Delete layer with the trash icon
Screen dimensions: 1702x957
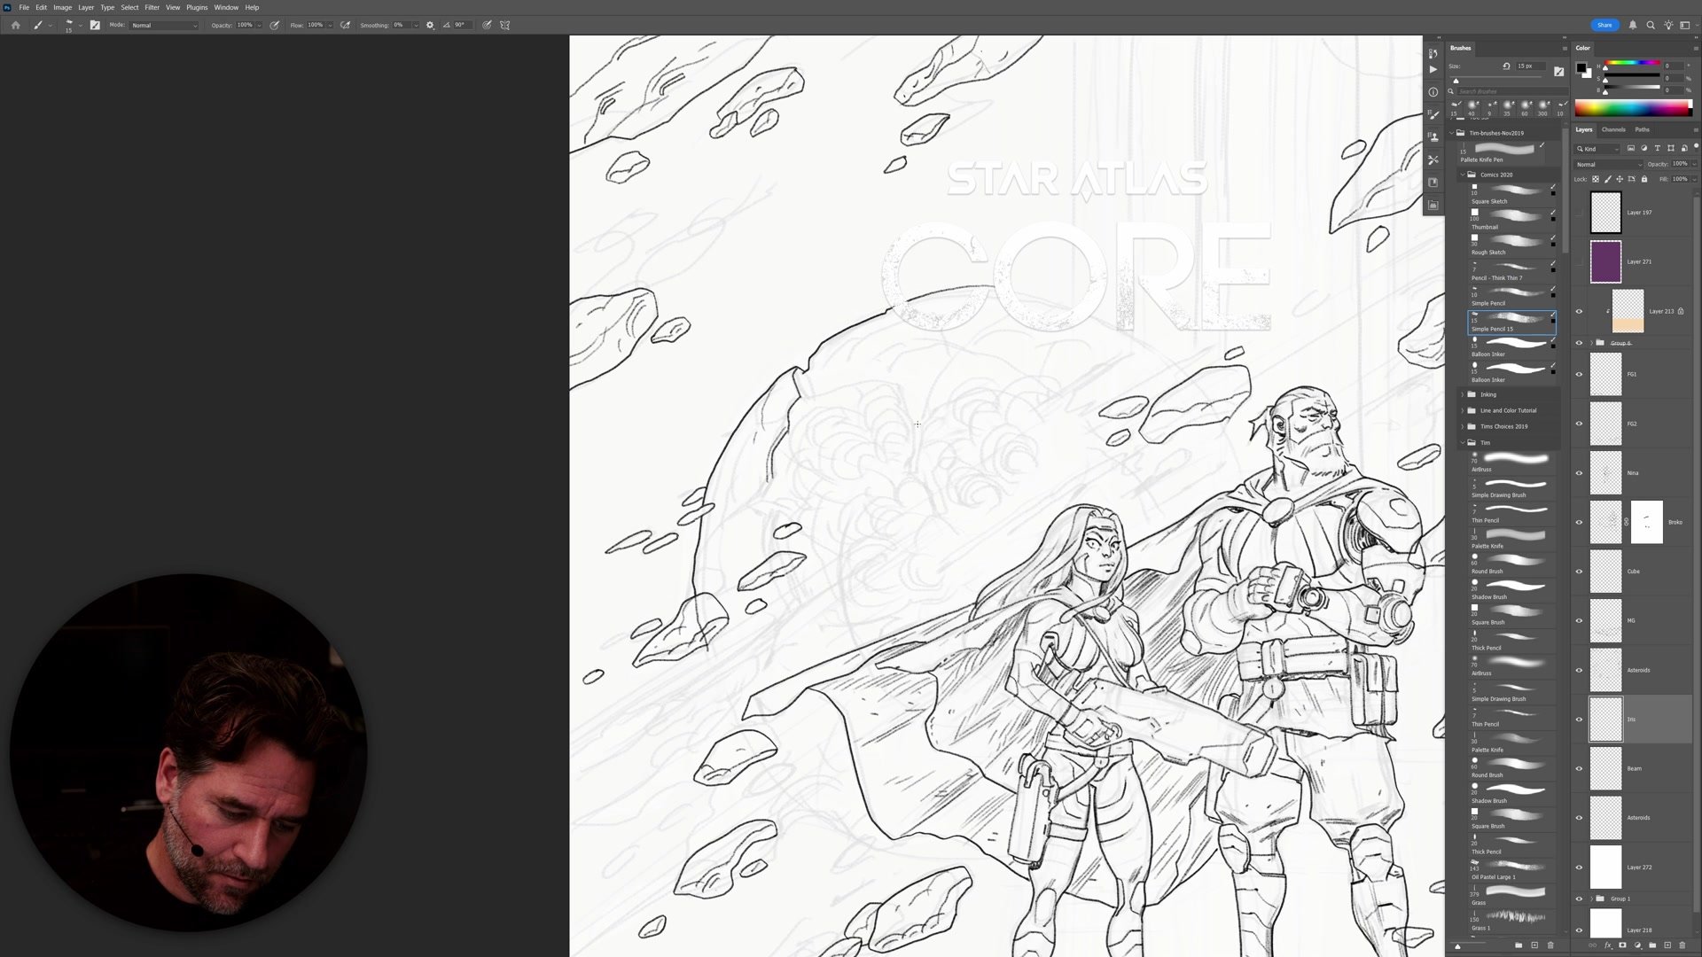tap(1682, 945)
